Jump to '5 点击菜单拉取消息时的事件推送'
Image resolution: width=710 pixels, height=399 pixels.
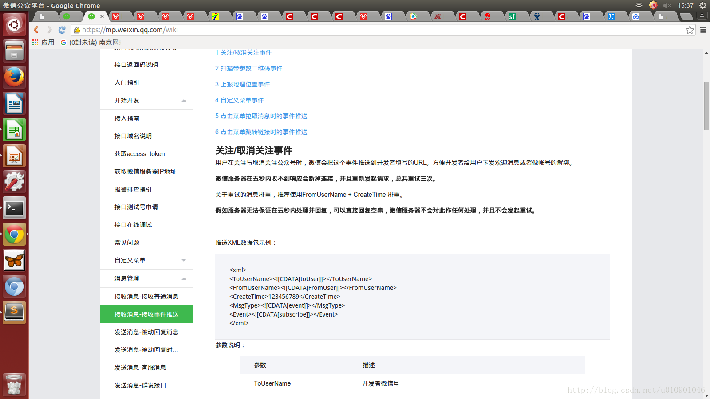pyautogui.click(x=261, y=116)
